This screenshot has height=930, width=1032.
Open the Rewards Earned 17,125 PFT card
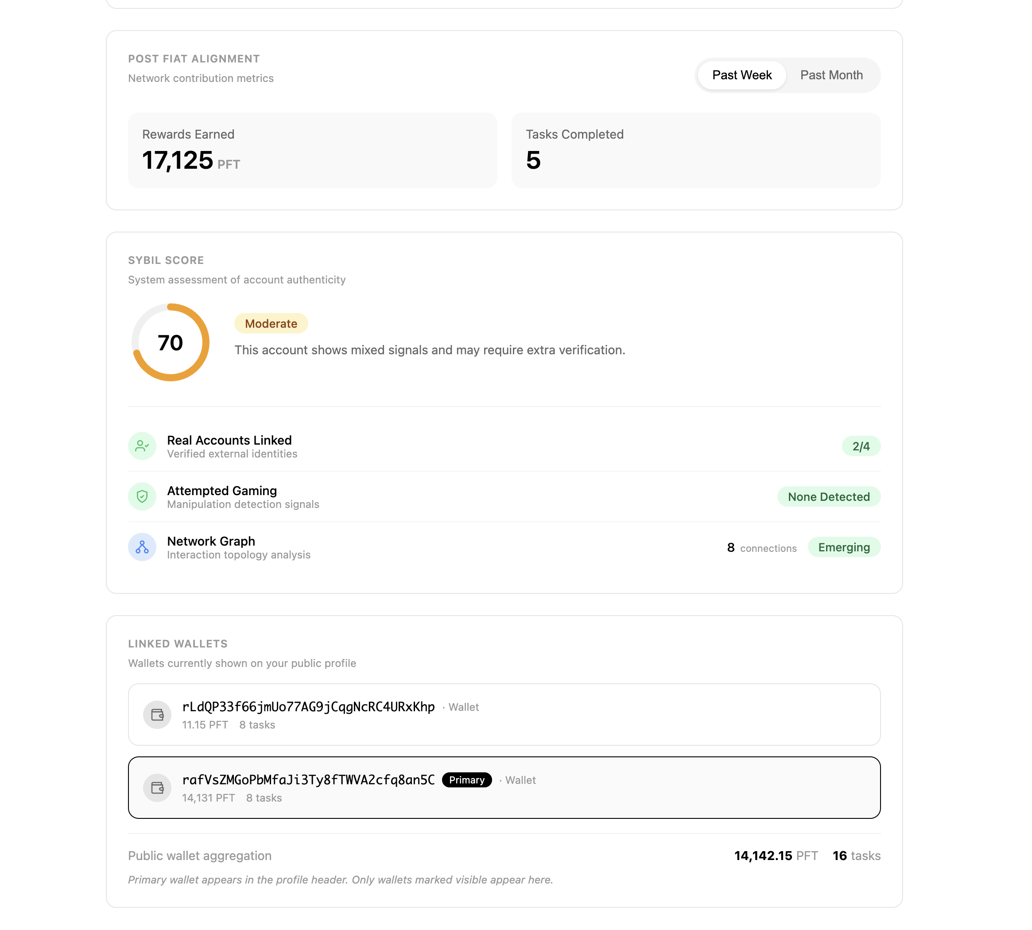pos(312,150)
